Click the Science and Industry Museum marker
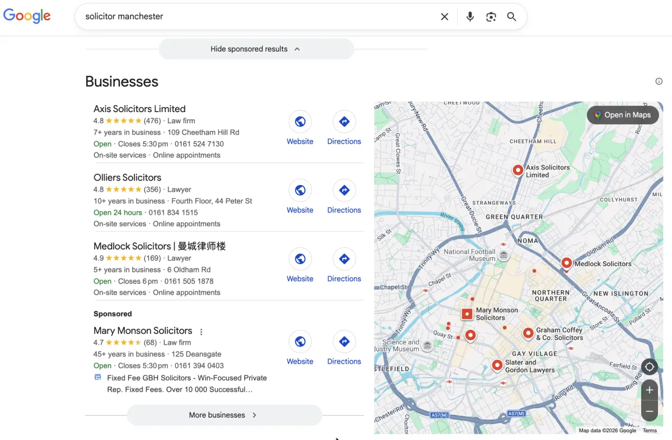Image resolution: width=672 pixels, height=440 pixels. 427,345
